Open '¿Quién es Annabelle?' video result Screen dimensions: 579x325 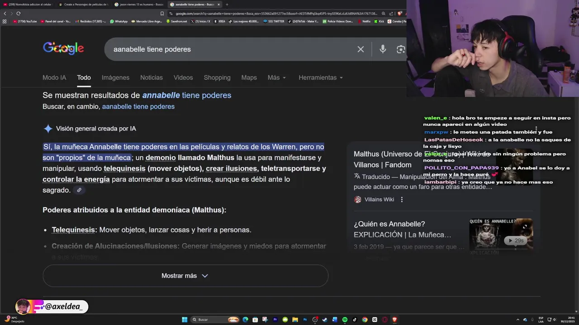coord(403,229)
